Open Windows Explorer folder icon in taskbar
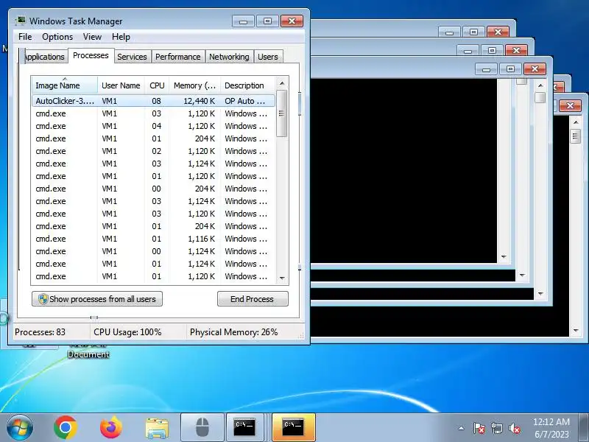This screenshot has height=442, width=589. (x=157, y=428)
